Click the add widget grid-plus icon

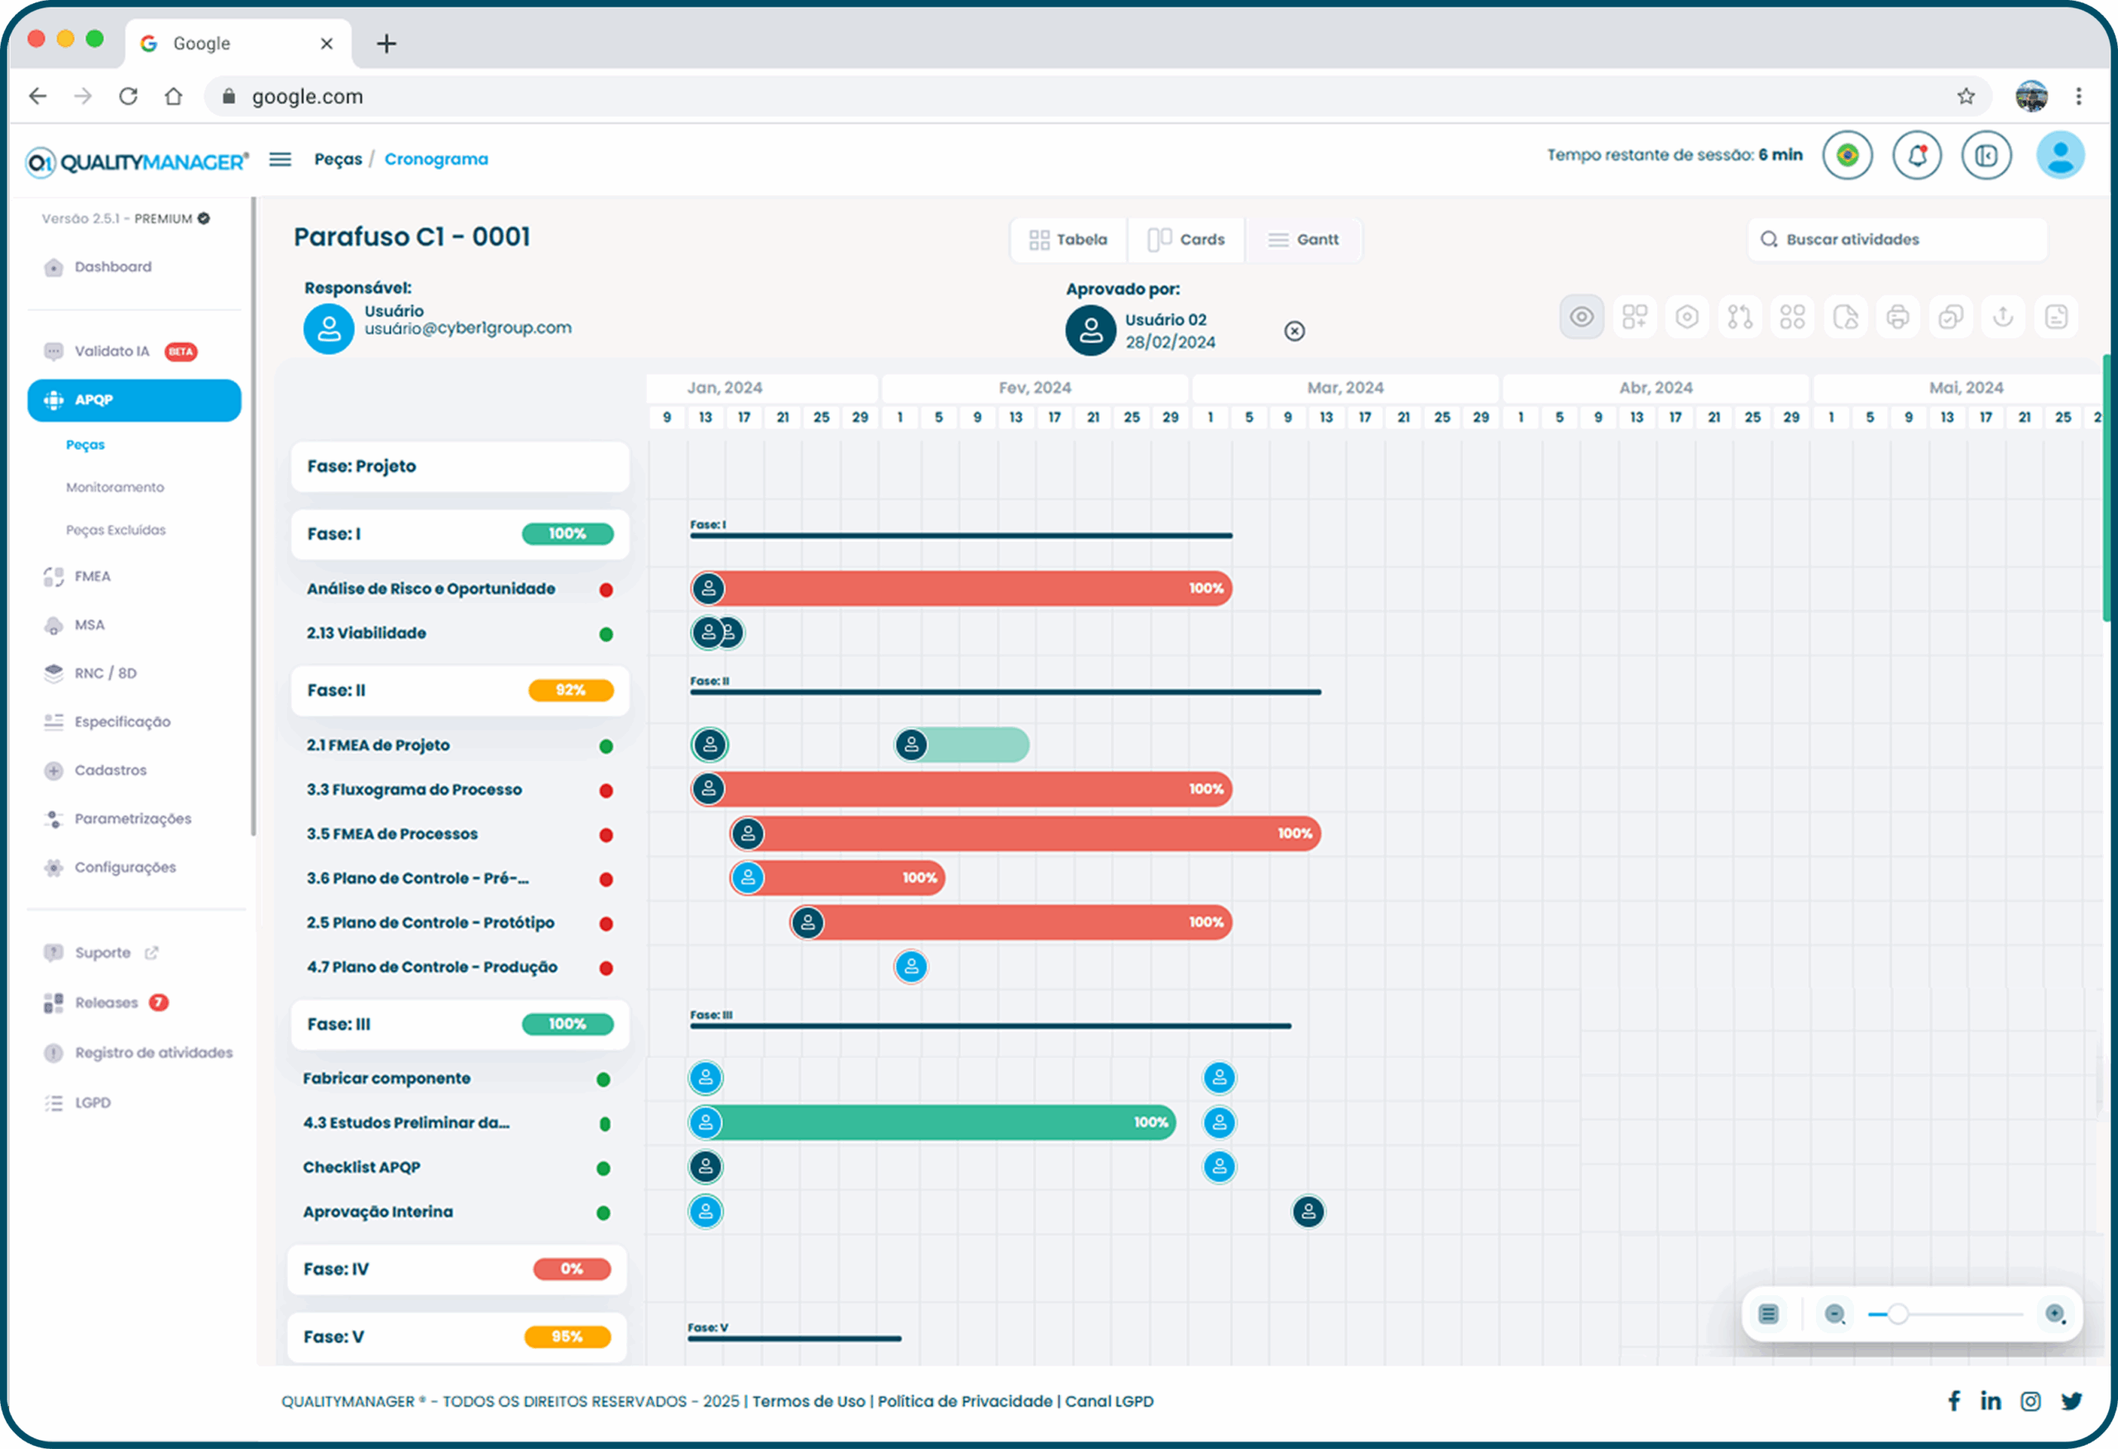click(x=1634, y=317)
